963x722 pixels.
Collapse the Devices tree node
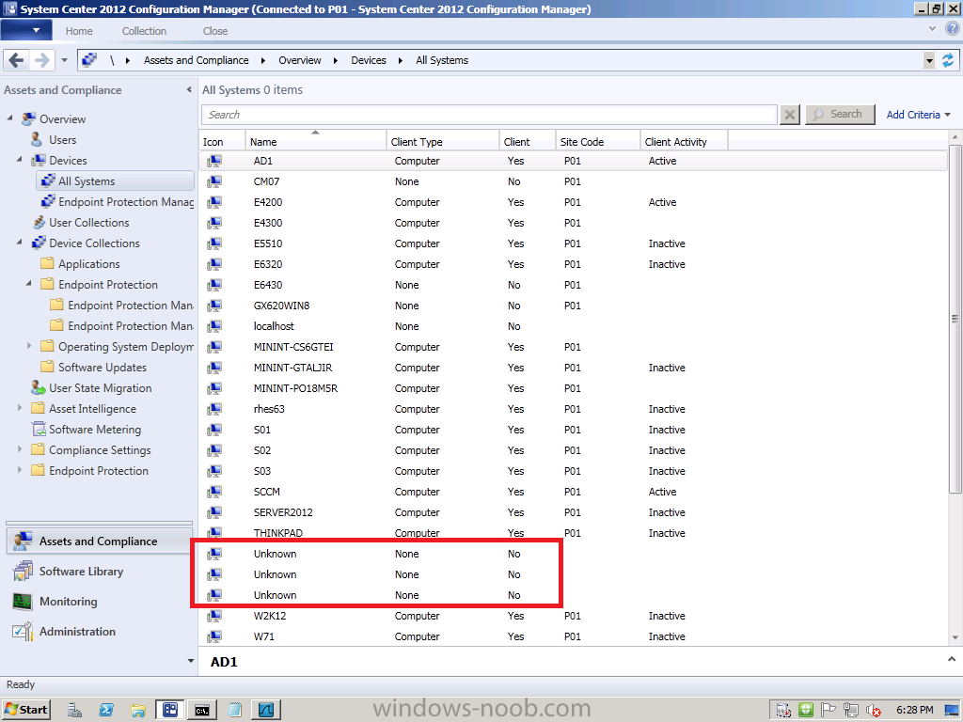[x=20, y=159]
